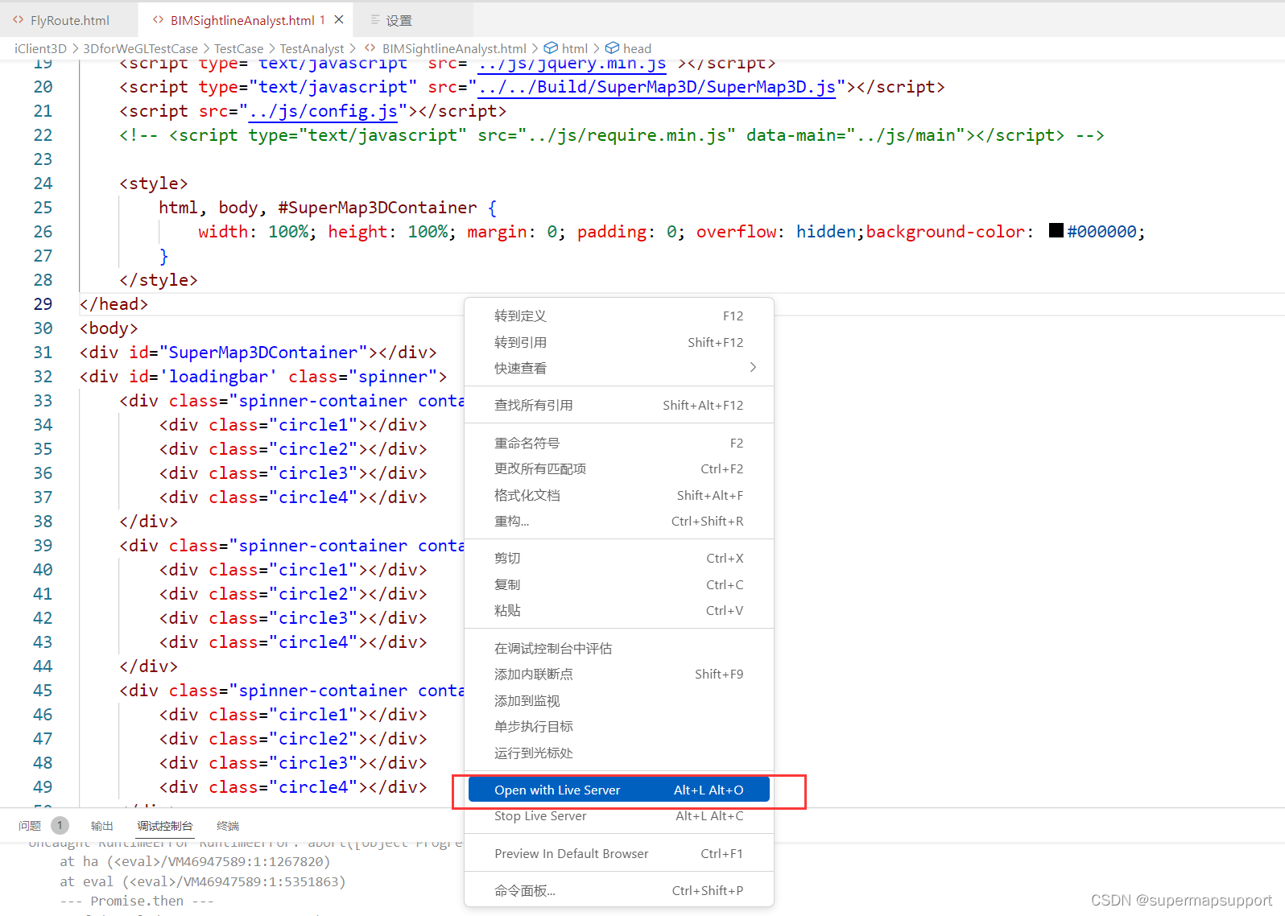The width and height of the screenshot is (1285, 916).
Task: Choose 更改所有匹配项 menu entry
Action: coord(619,469)
